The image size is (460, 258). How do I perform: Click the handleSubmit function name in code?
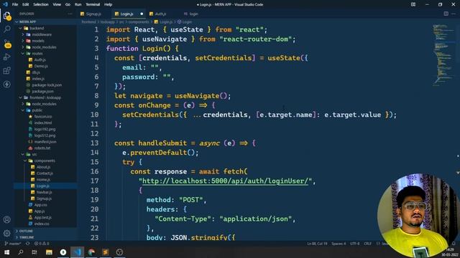coord(162,143)
